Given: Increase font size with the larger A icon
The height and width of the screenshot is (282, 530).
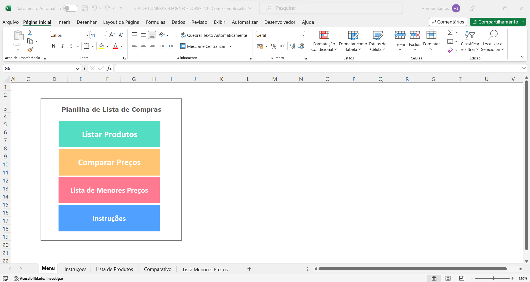Looking at the screenshot, I should (112, 35).
